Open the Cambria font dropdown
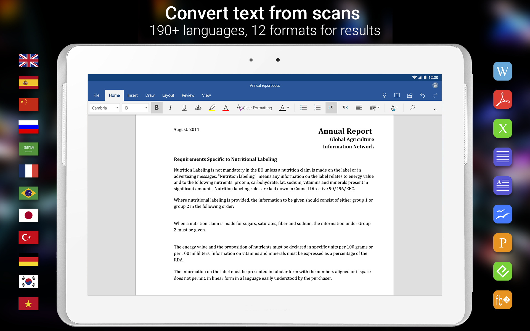This screenshot has width=530, height=331. (105, 108)
